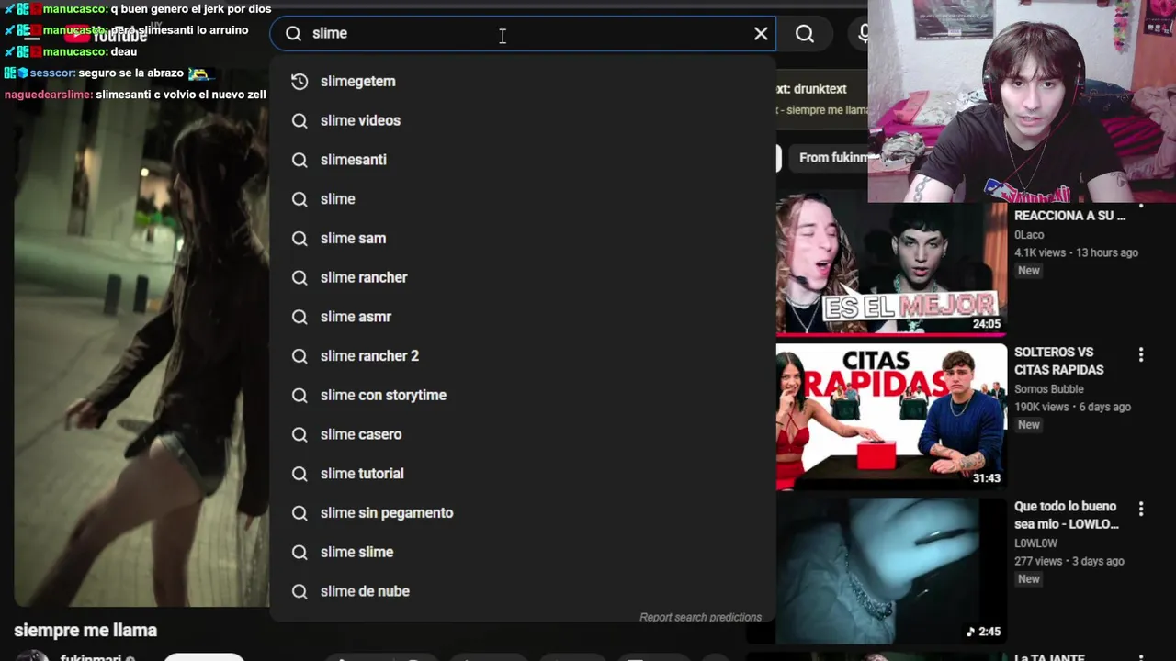
Task: Open the '0Laco' channel name
Action: [1029, 235]
